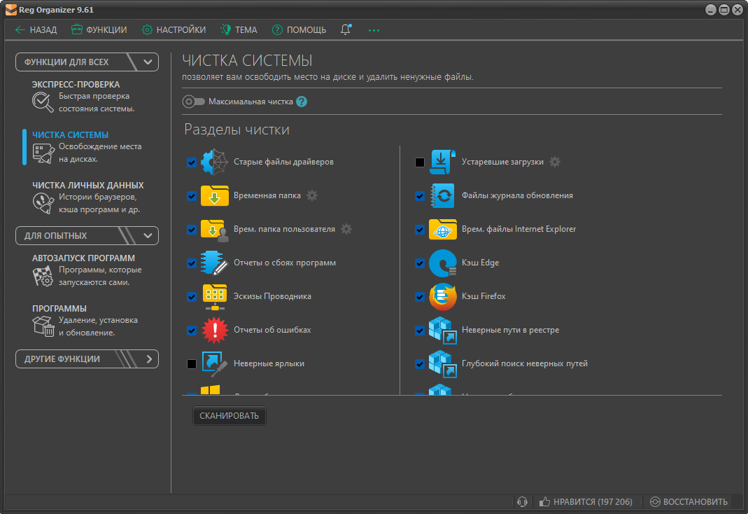Click the Файлы журнала обновления icon
Image resolution: width=748 pixels, height=514 pixels.
442,195
